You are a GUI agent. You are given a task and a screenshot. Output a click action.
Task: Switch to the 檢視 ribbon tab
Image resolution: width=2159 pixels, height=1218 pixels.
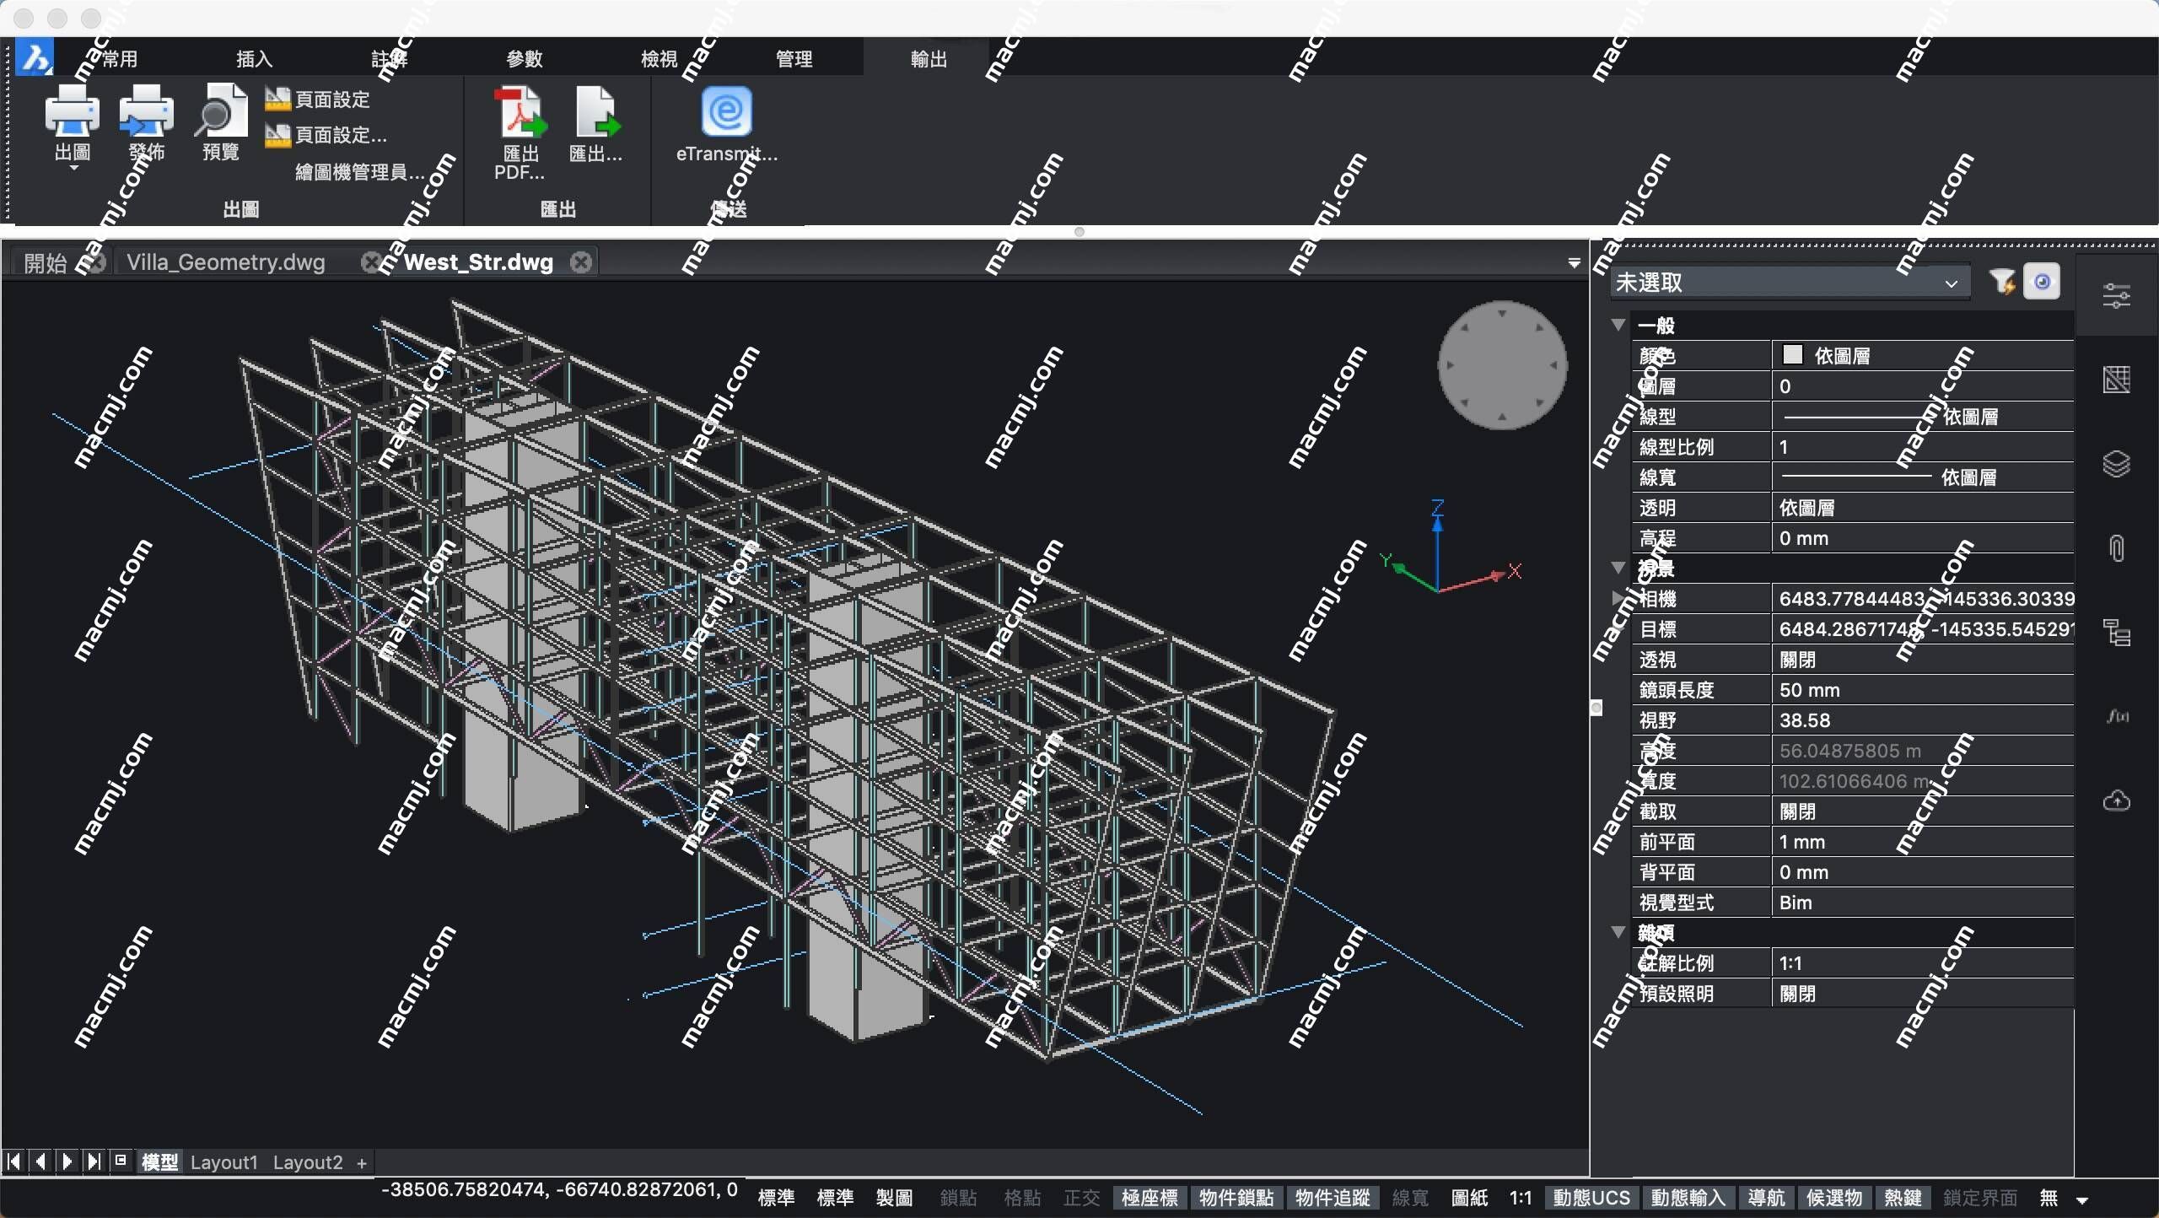pyautogui.click(x=659, y=59)
